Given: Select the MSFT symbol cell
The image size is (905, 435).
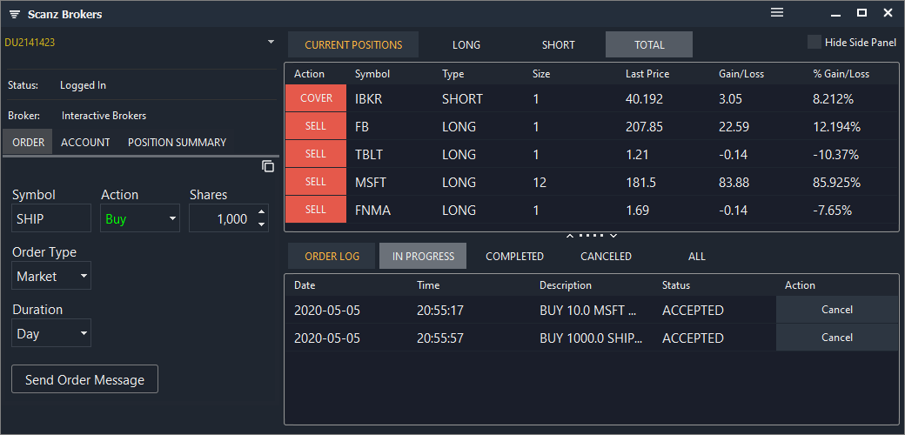Looking at the screenshot, I should click(371, 183).
